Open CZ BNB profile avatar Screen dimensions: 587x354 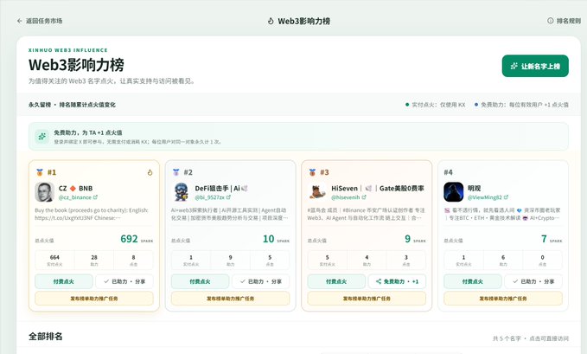click(45, 192)
